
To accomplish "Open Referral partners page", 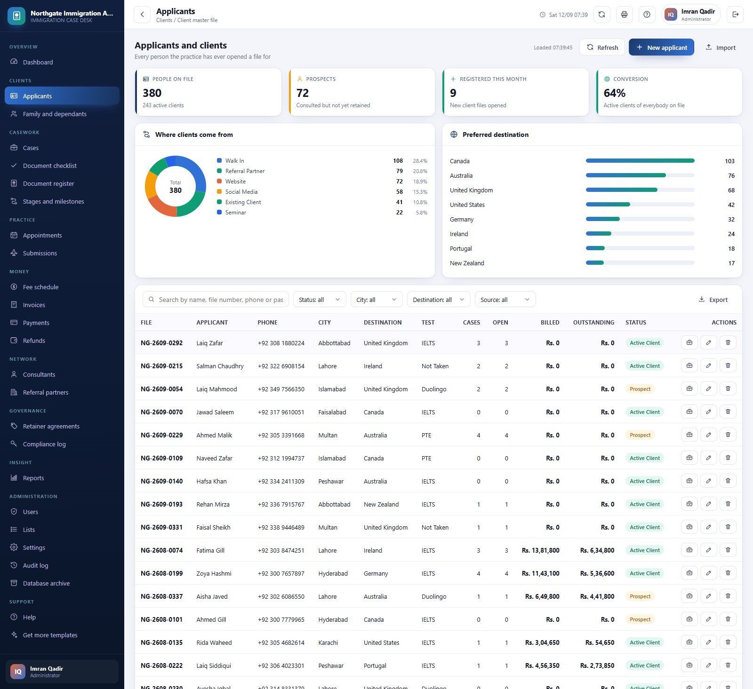I will [x=62, y=392].
